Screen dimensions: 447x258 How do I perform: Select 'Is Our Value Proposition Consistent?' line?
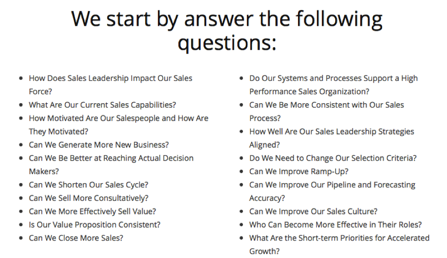tap(94, 225)
